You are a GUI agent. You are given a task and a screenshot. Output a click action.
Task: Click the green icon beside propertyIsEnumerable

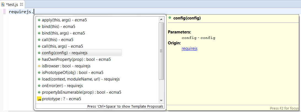pyautogui.click(x=39, y=92)
